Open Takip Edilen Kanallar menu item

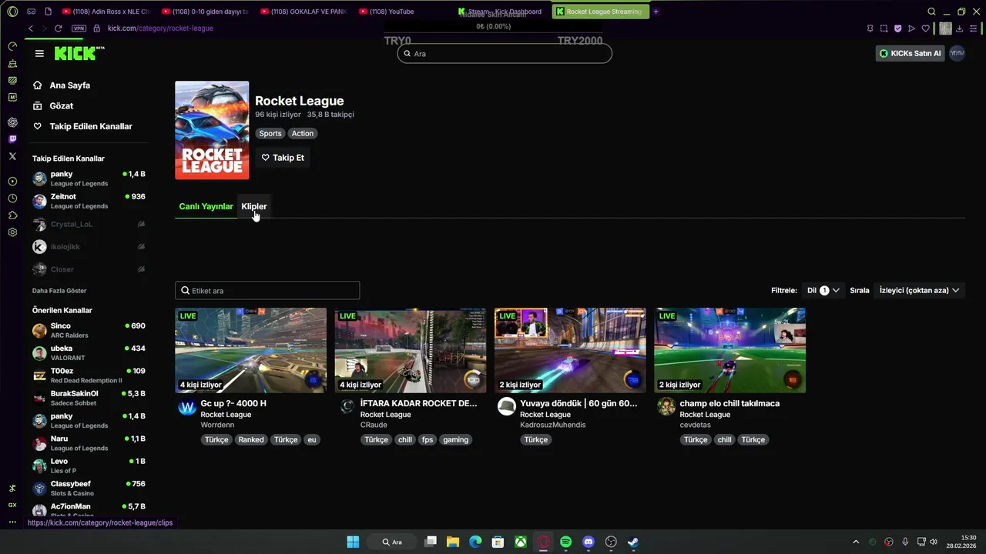click(x=82, y=126)
